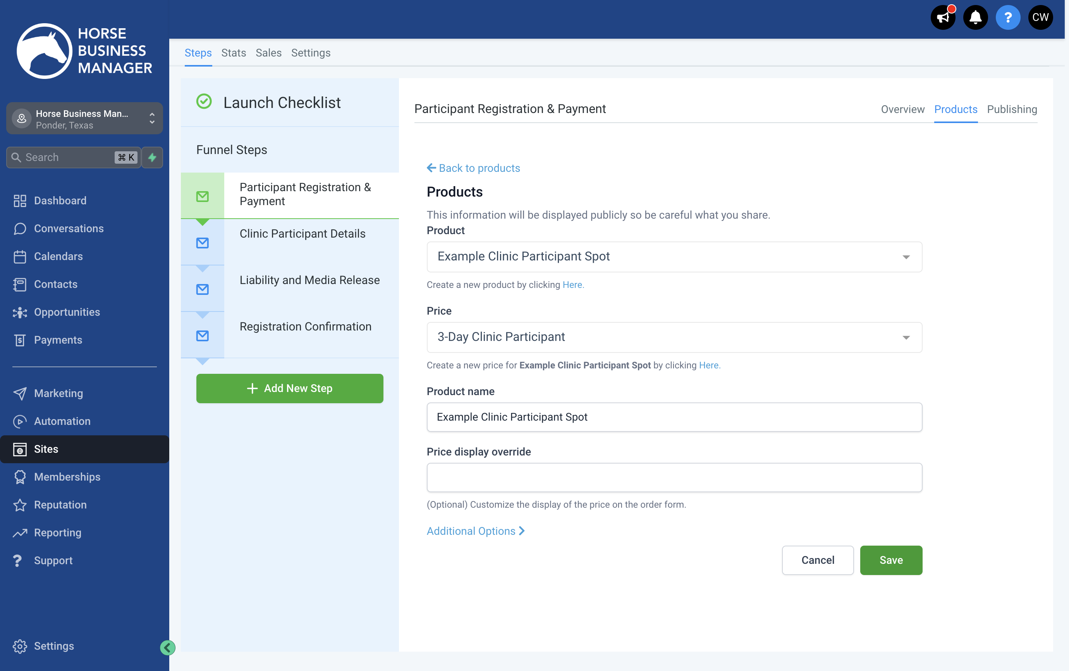Go back via Back to products link
Image resolution: width=1069 pixels, height=671 pixels.
[473, 168]
